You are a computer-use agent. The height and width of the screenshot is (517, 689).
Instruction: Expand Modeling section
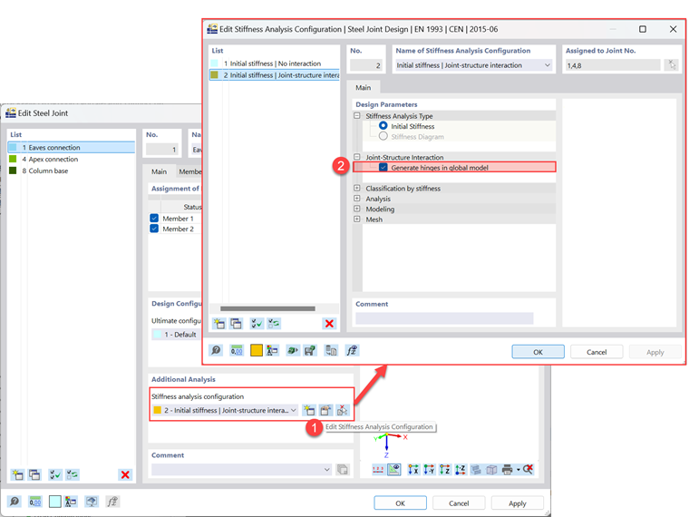[x=357, y=209]
